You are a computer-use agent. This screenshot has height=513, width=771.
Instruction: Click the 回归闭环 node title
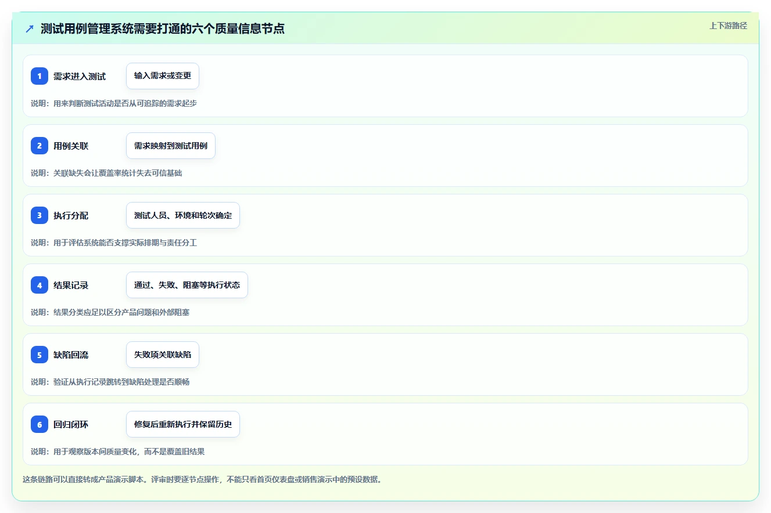click(x=71, y=424)
